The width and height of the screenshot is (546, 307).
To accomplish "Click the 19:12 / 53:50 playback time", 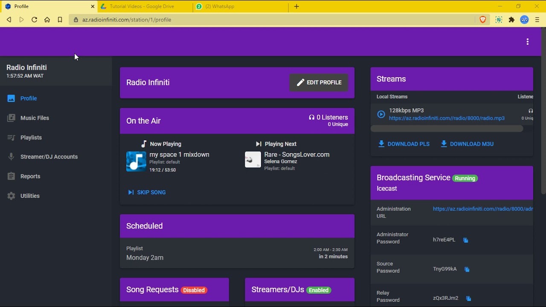I will click(163, 170).
